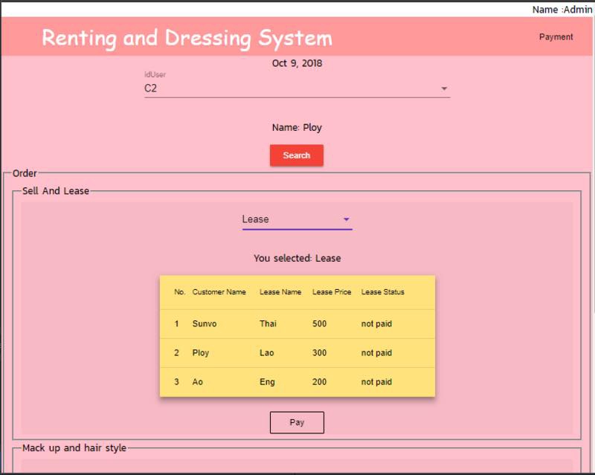Open the Lease type dropdown
Image resolution: width=595 pixels, height=475 pixels.
[x=297, y=220]
